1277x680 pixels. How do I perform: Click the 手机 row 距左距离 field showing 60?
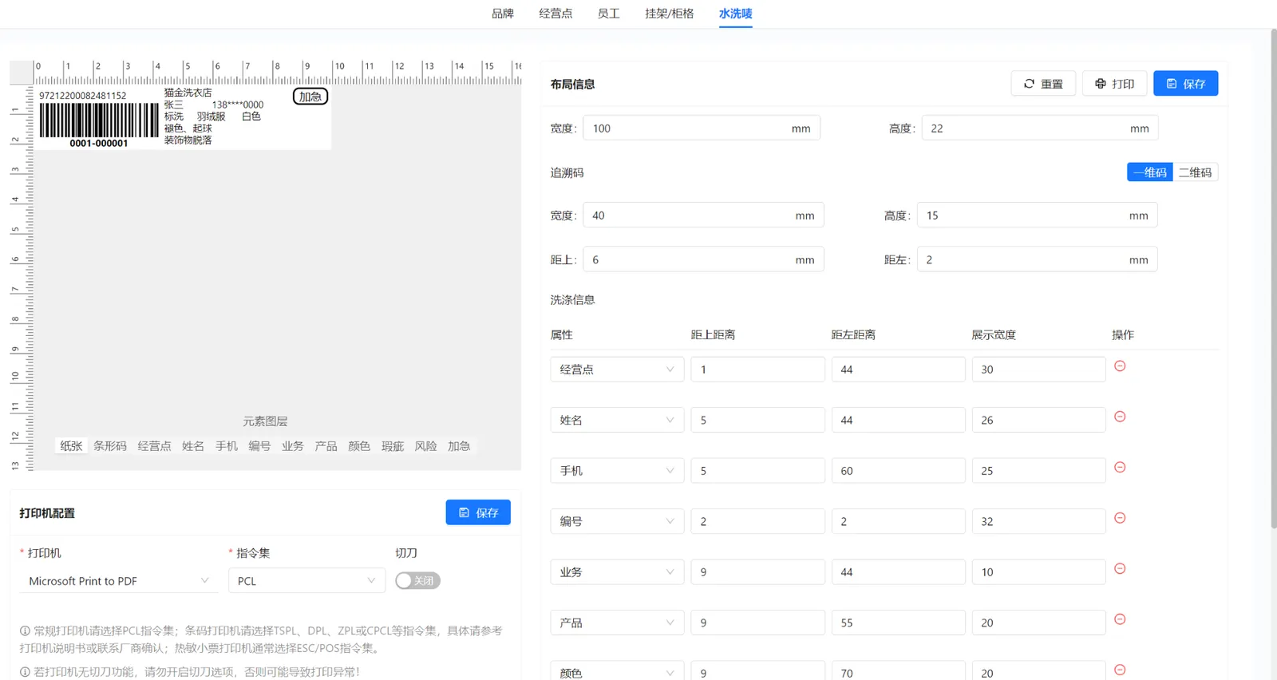(898, 471)
